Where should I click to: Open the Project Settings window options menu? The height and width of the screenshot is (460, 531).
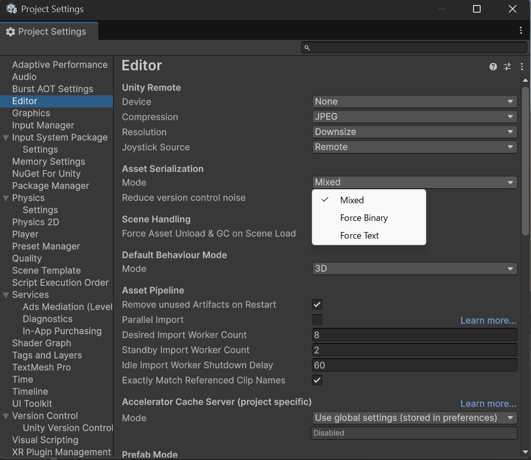pyautogui.click(x=521, y=30)
